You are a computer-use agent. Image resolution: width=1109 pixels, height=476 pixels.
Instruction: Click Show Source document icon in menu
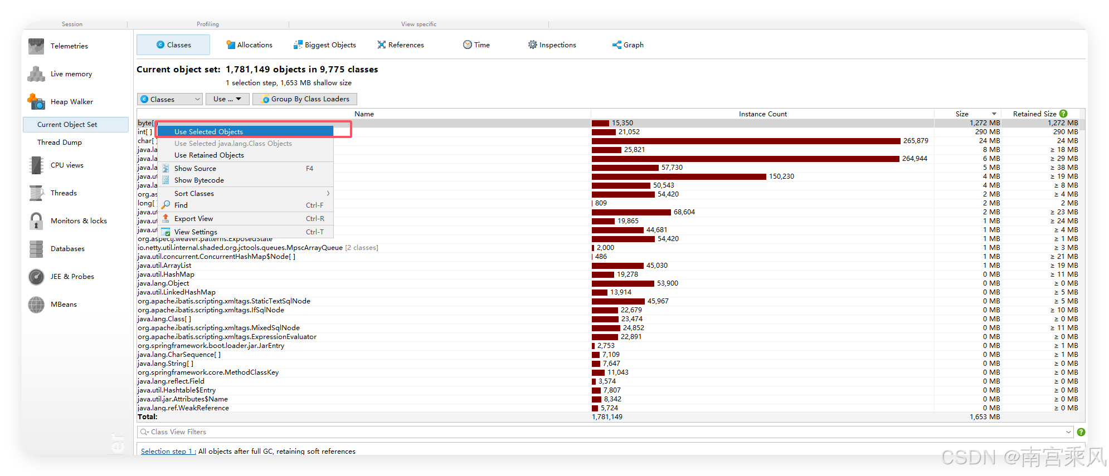coord(166,168)
